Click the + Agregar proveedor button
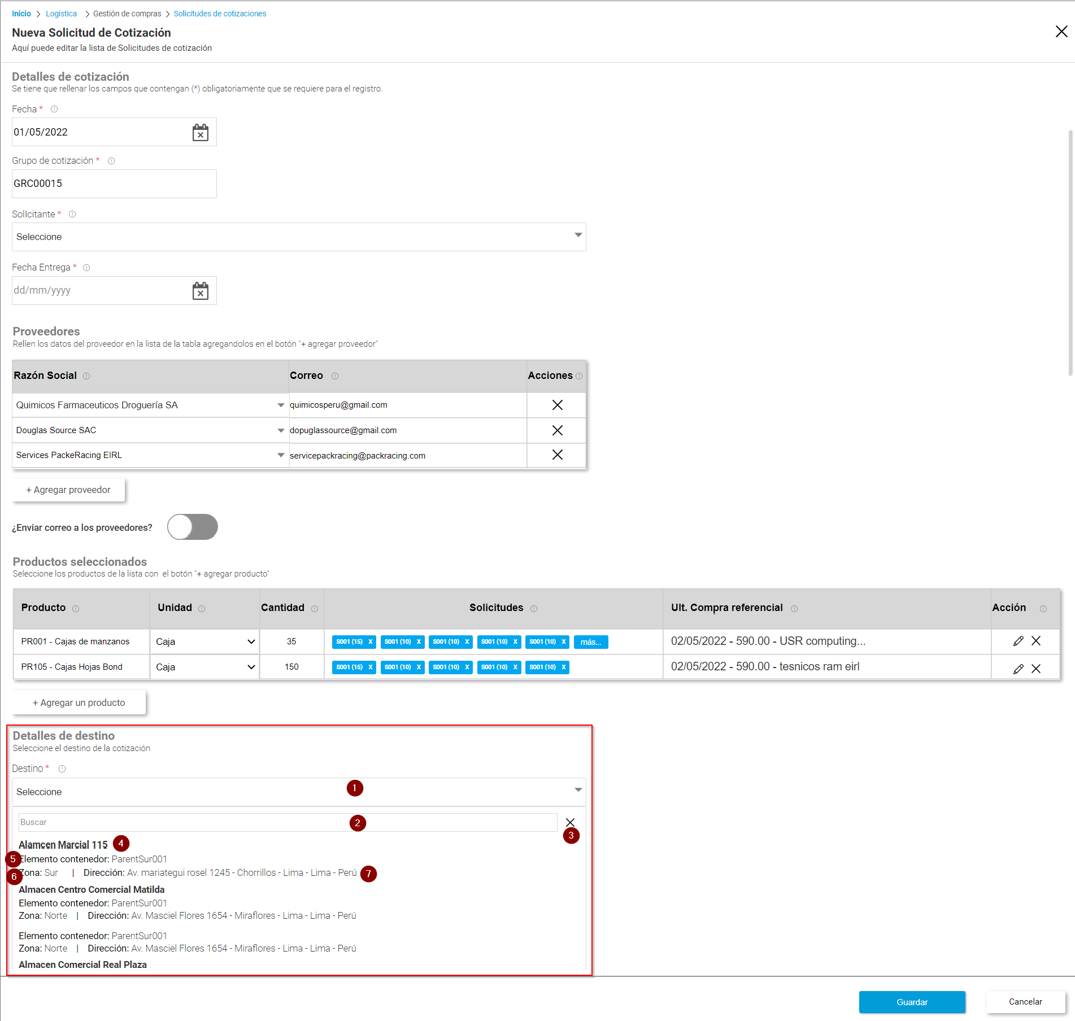1075x1021 pixels. [68, 490]
